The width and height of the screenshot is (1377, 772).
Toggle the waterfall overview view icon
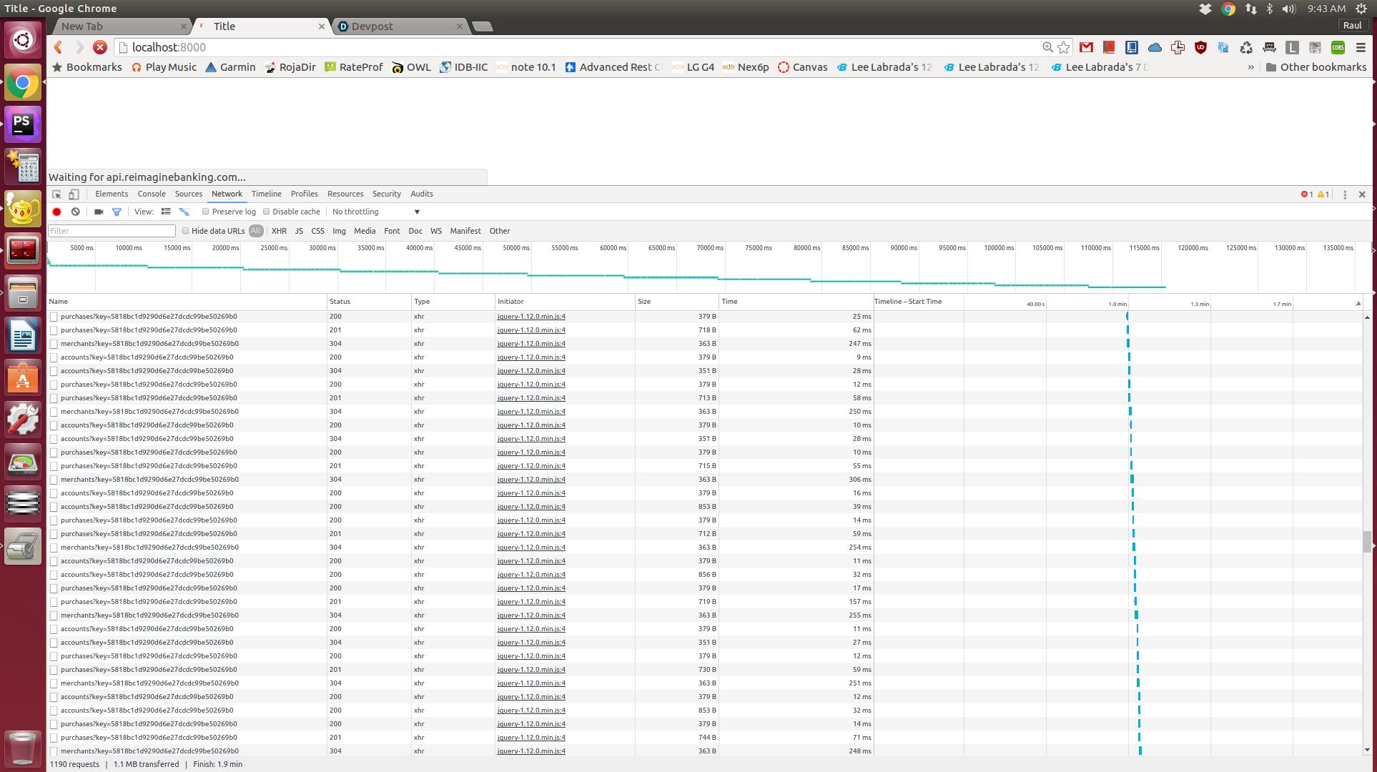pyautogui.click(x=184, y=212)
